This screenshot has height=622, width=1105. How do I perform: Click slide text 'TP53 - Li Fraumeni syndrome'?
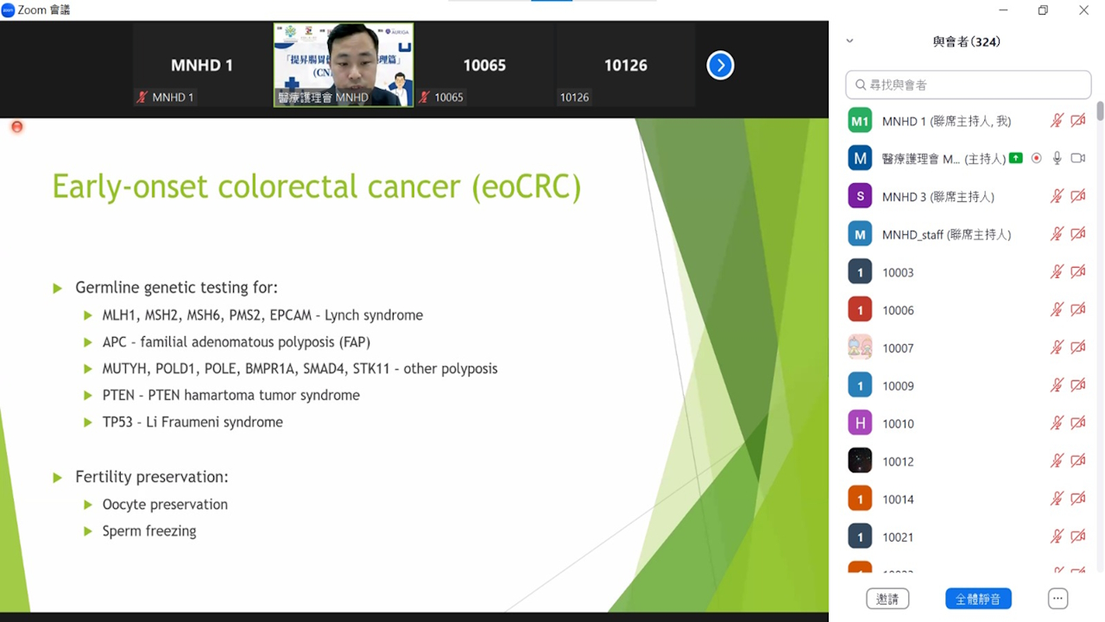pyautogui.click(x=193, y=422)
